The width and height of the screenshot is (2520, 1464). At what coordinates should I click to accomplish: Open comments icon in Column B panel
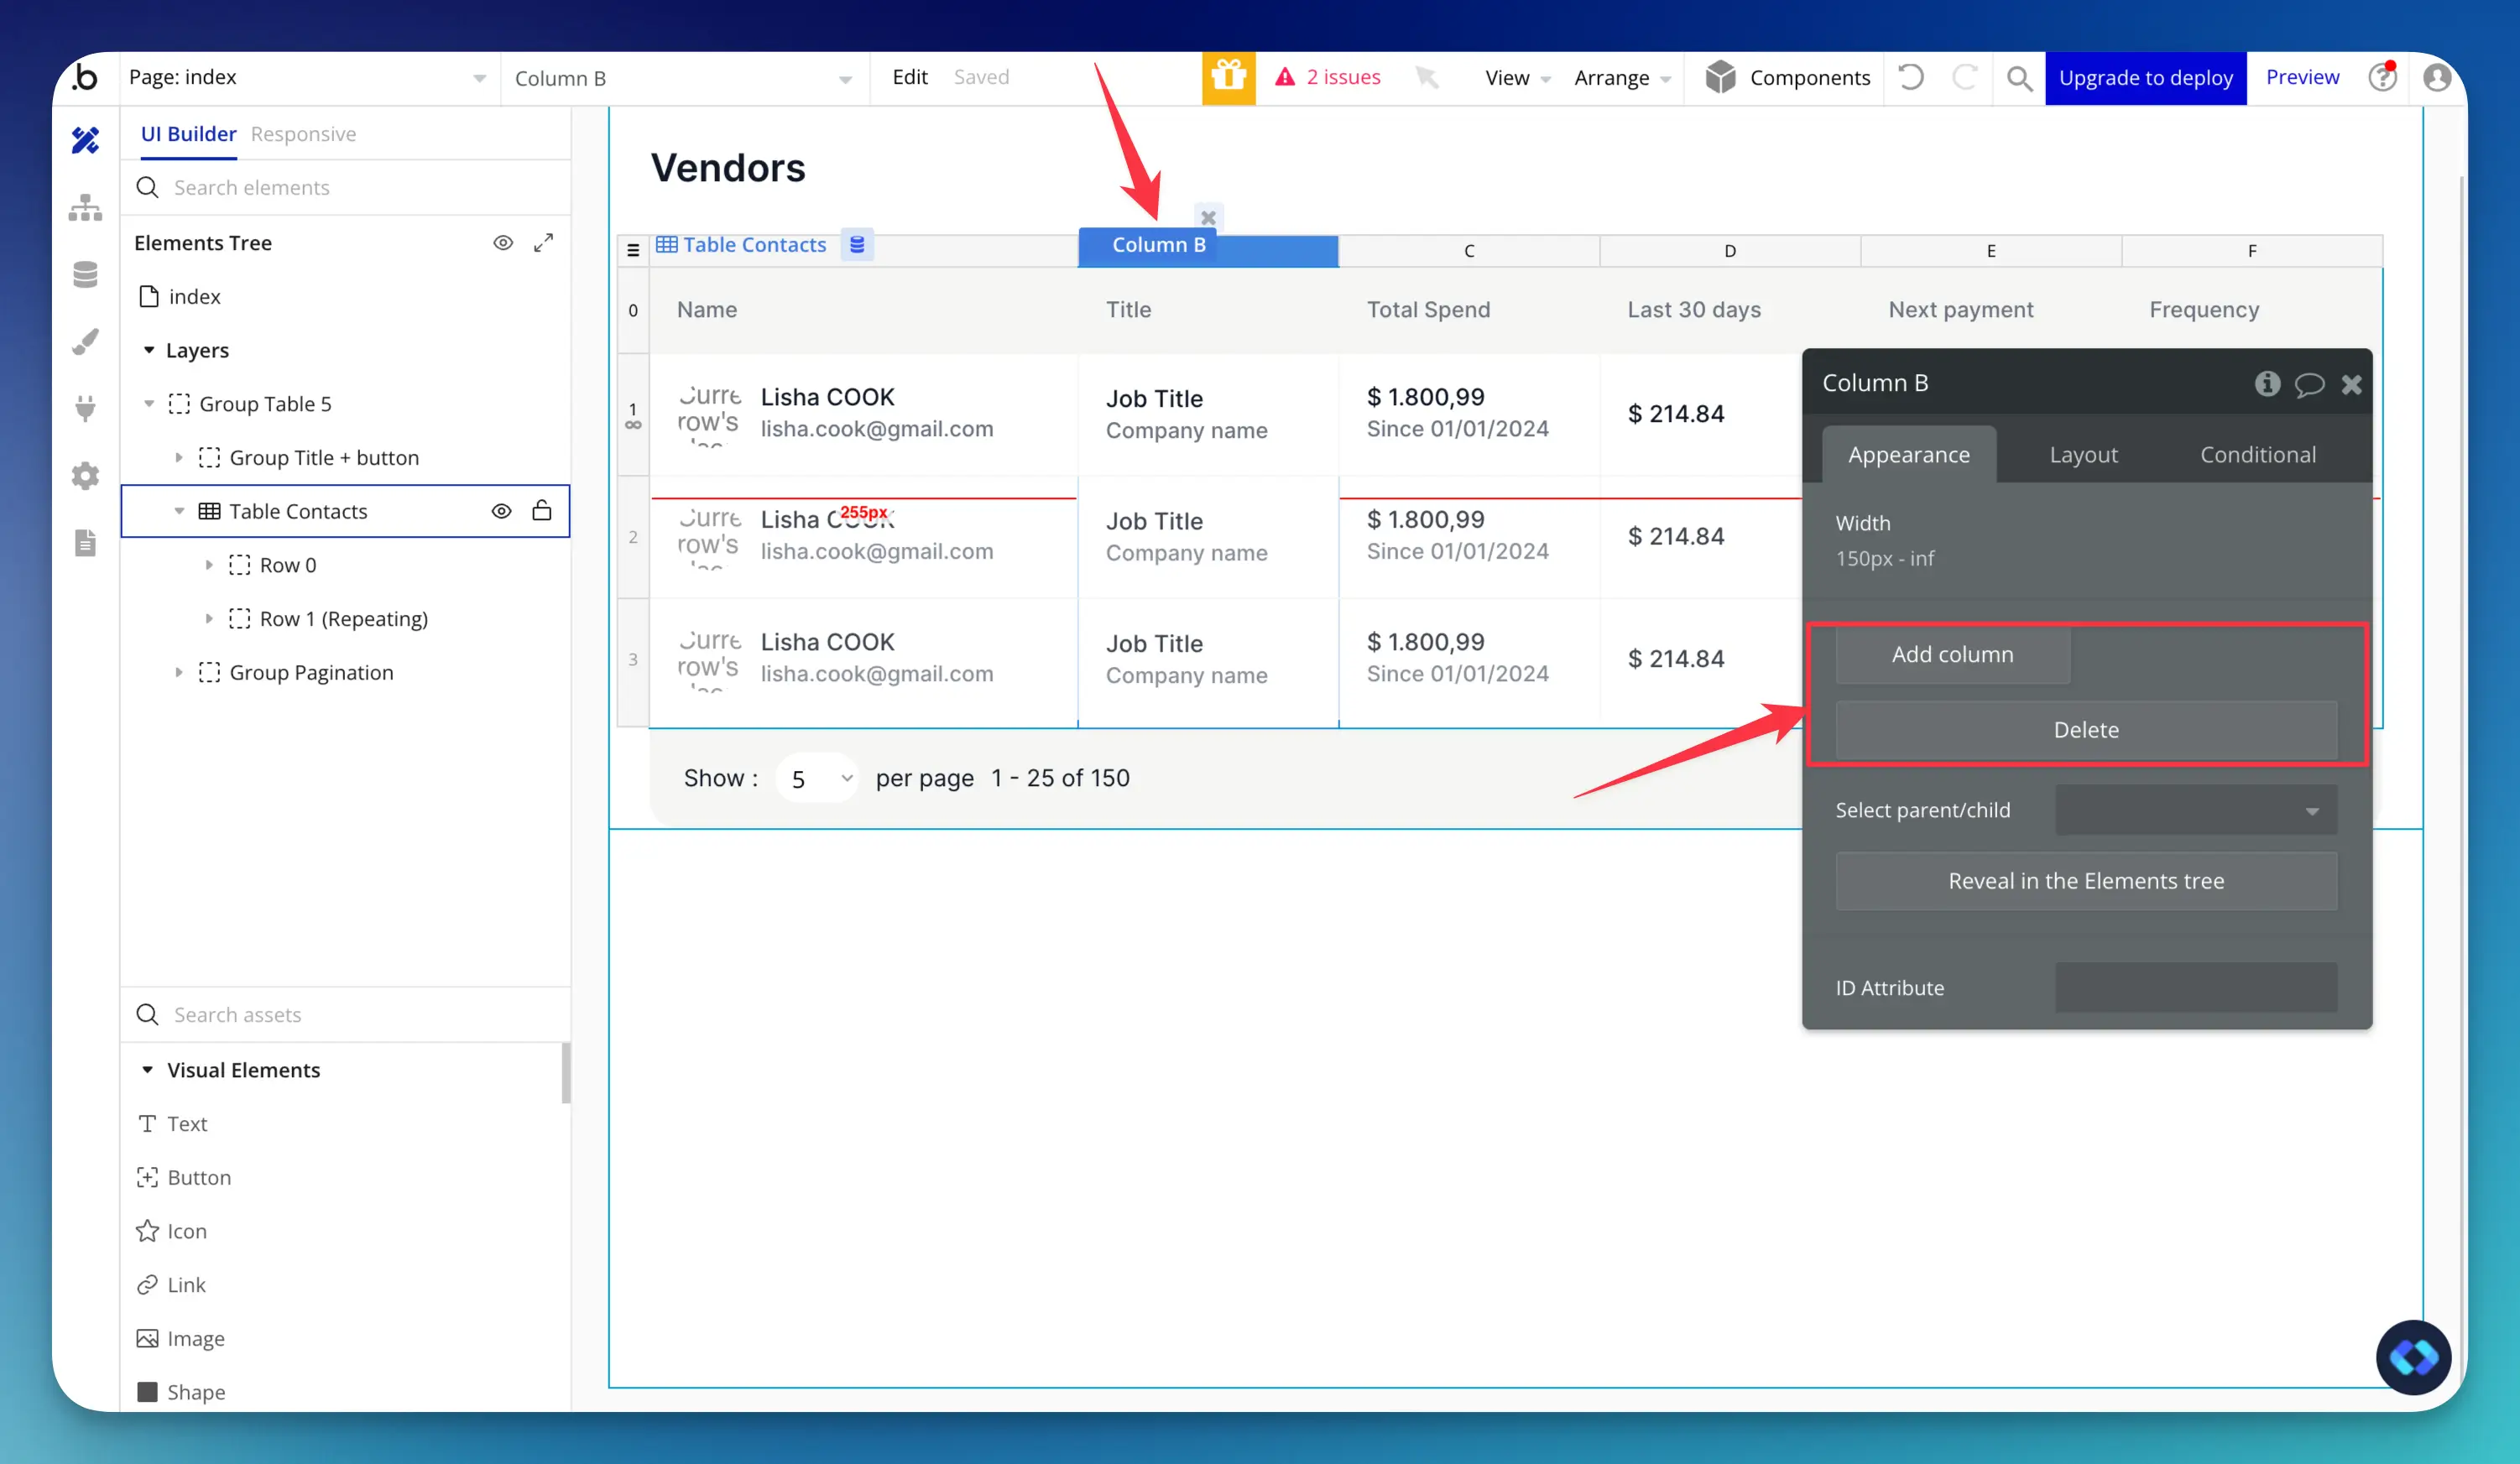click(2309, 384)
